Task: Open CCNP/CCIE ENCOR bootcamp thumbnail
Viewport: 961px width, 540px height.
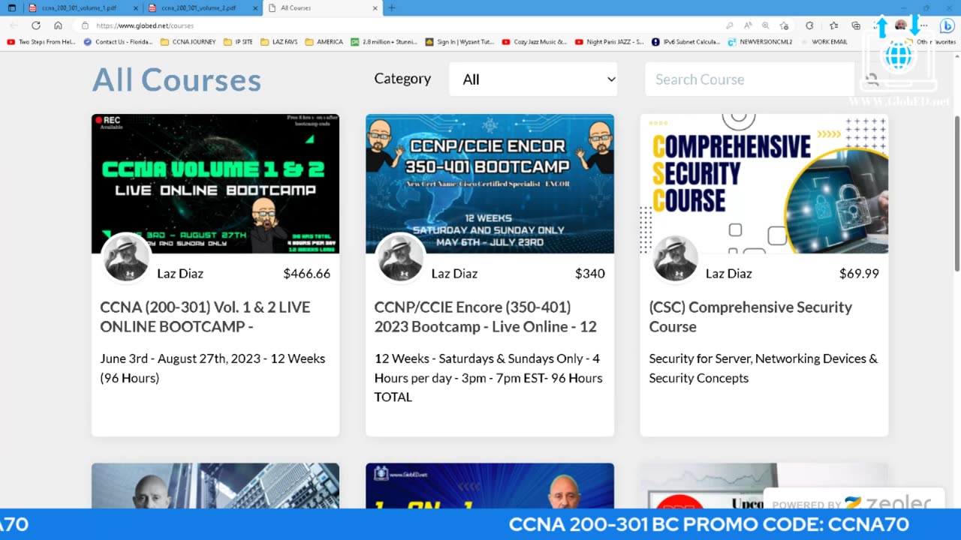Action: (490, 184)
